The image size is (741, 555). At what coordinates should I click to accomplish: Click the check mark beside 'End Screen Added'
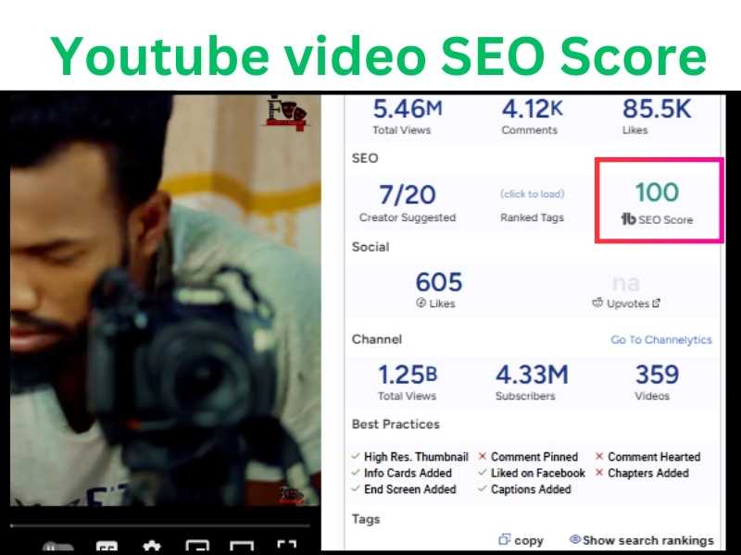point(356,489)
